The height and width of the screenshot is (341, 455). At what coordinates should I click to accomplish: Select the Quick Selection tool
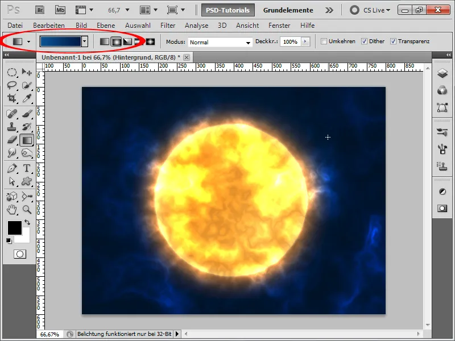click(27, 85)
